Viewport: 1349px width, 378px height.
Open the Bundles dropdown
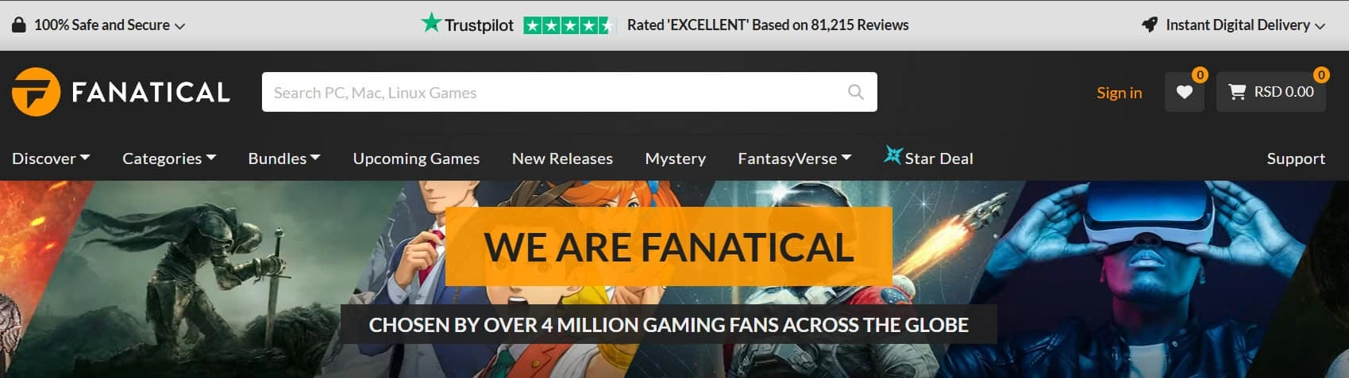pyautogui.click(x=284, y=158)
